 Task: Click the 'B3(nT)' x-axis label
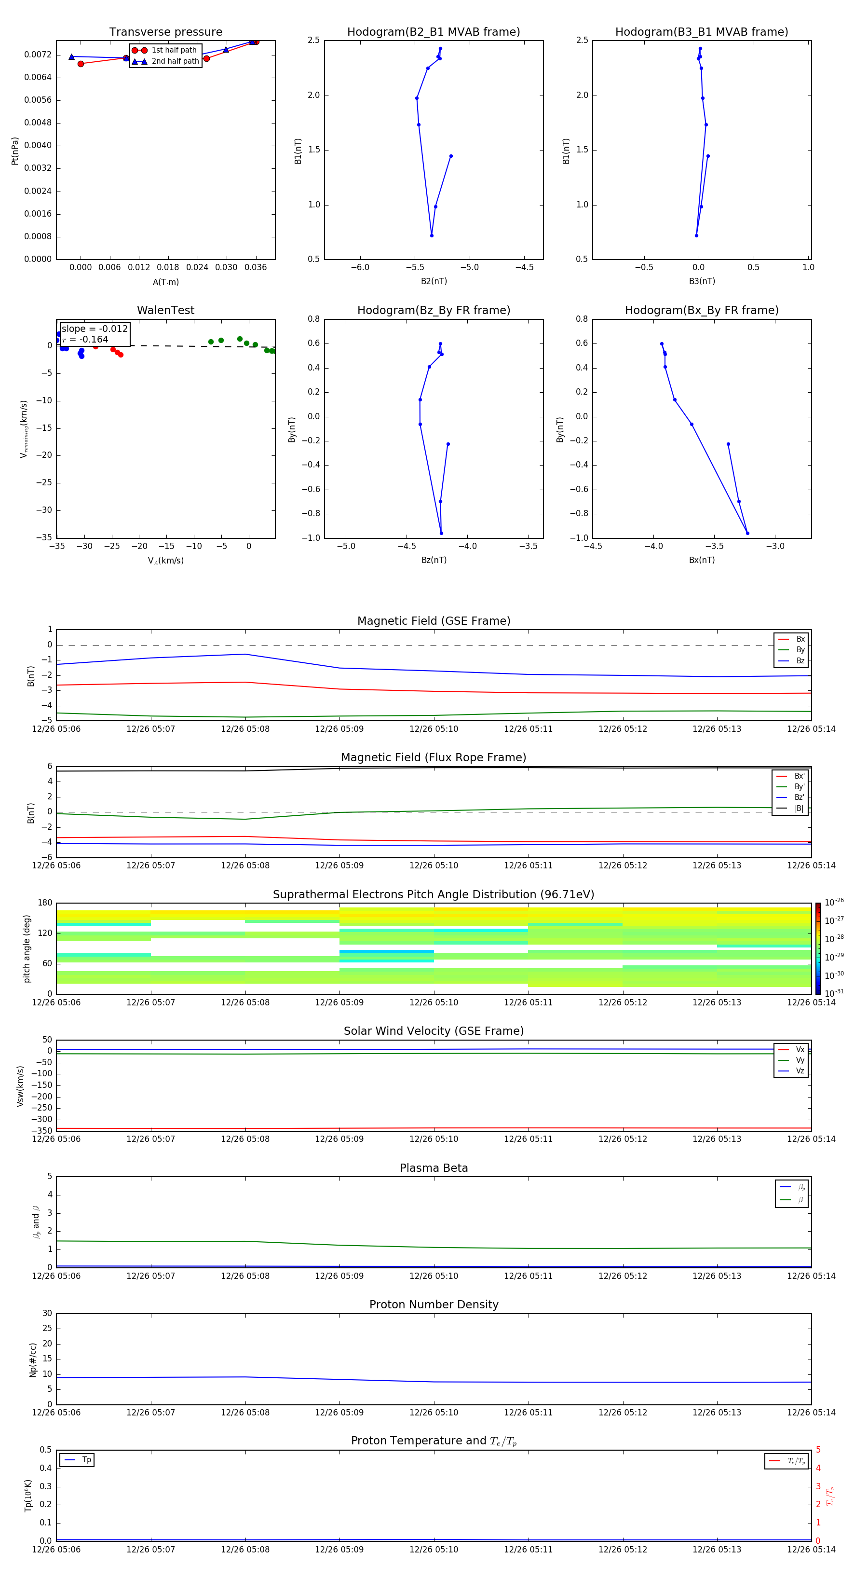702,281
